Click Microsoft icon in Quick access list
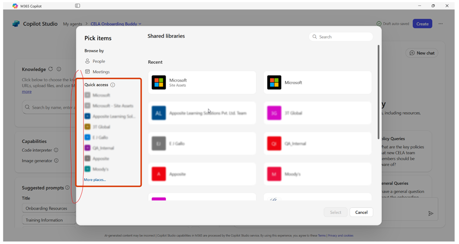The image size is (459, 244). [x=87, y=95]
